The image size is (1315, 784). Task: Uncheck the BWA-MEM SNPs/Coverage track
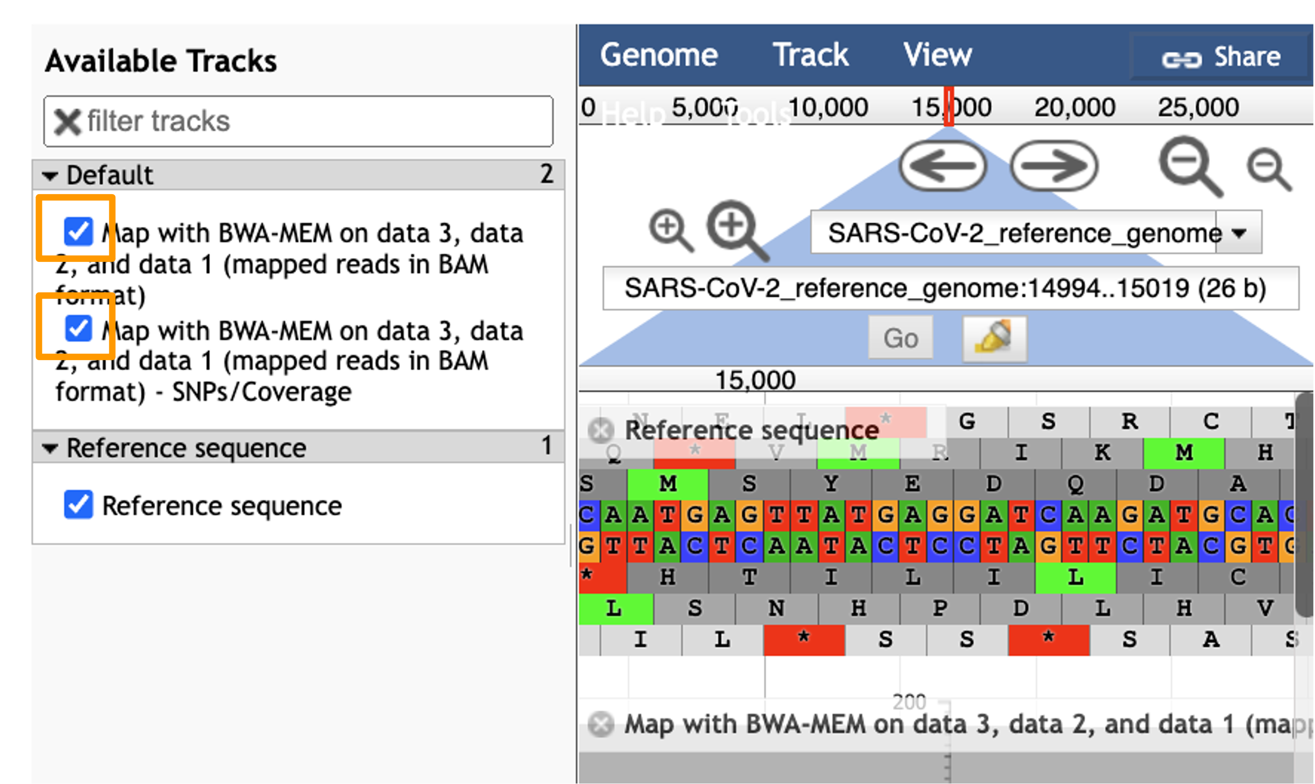78,329
